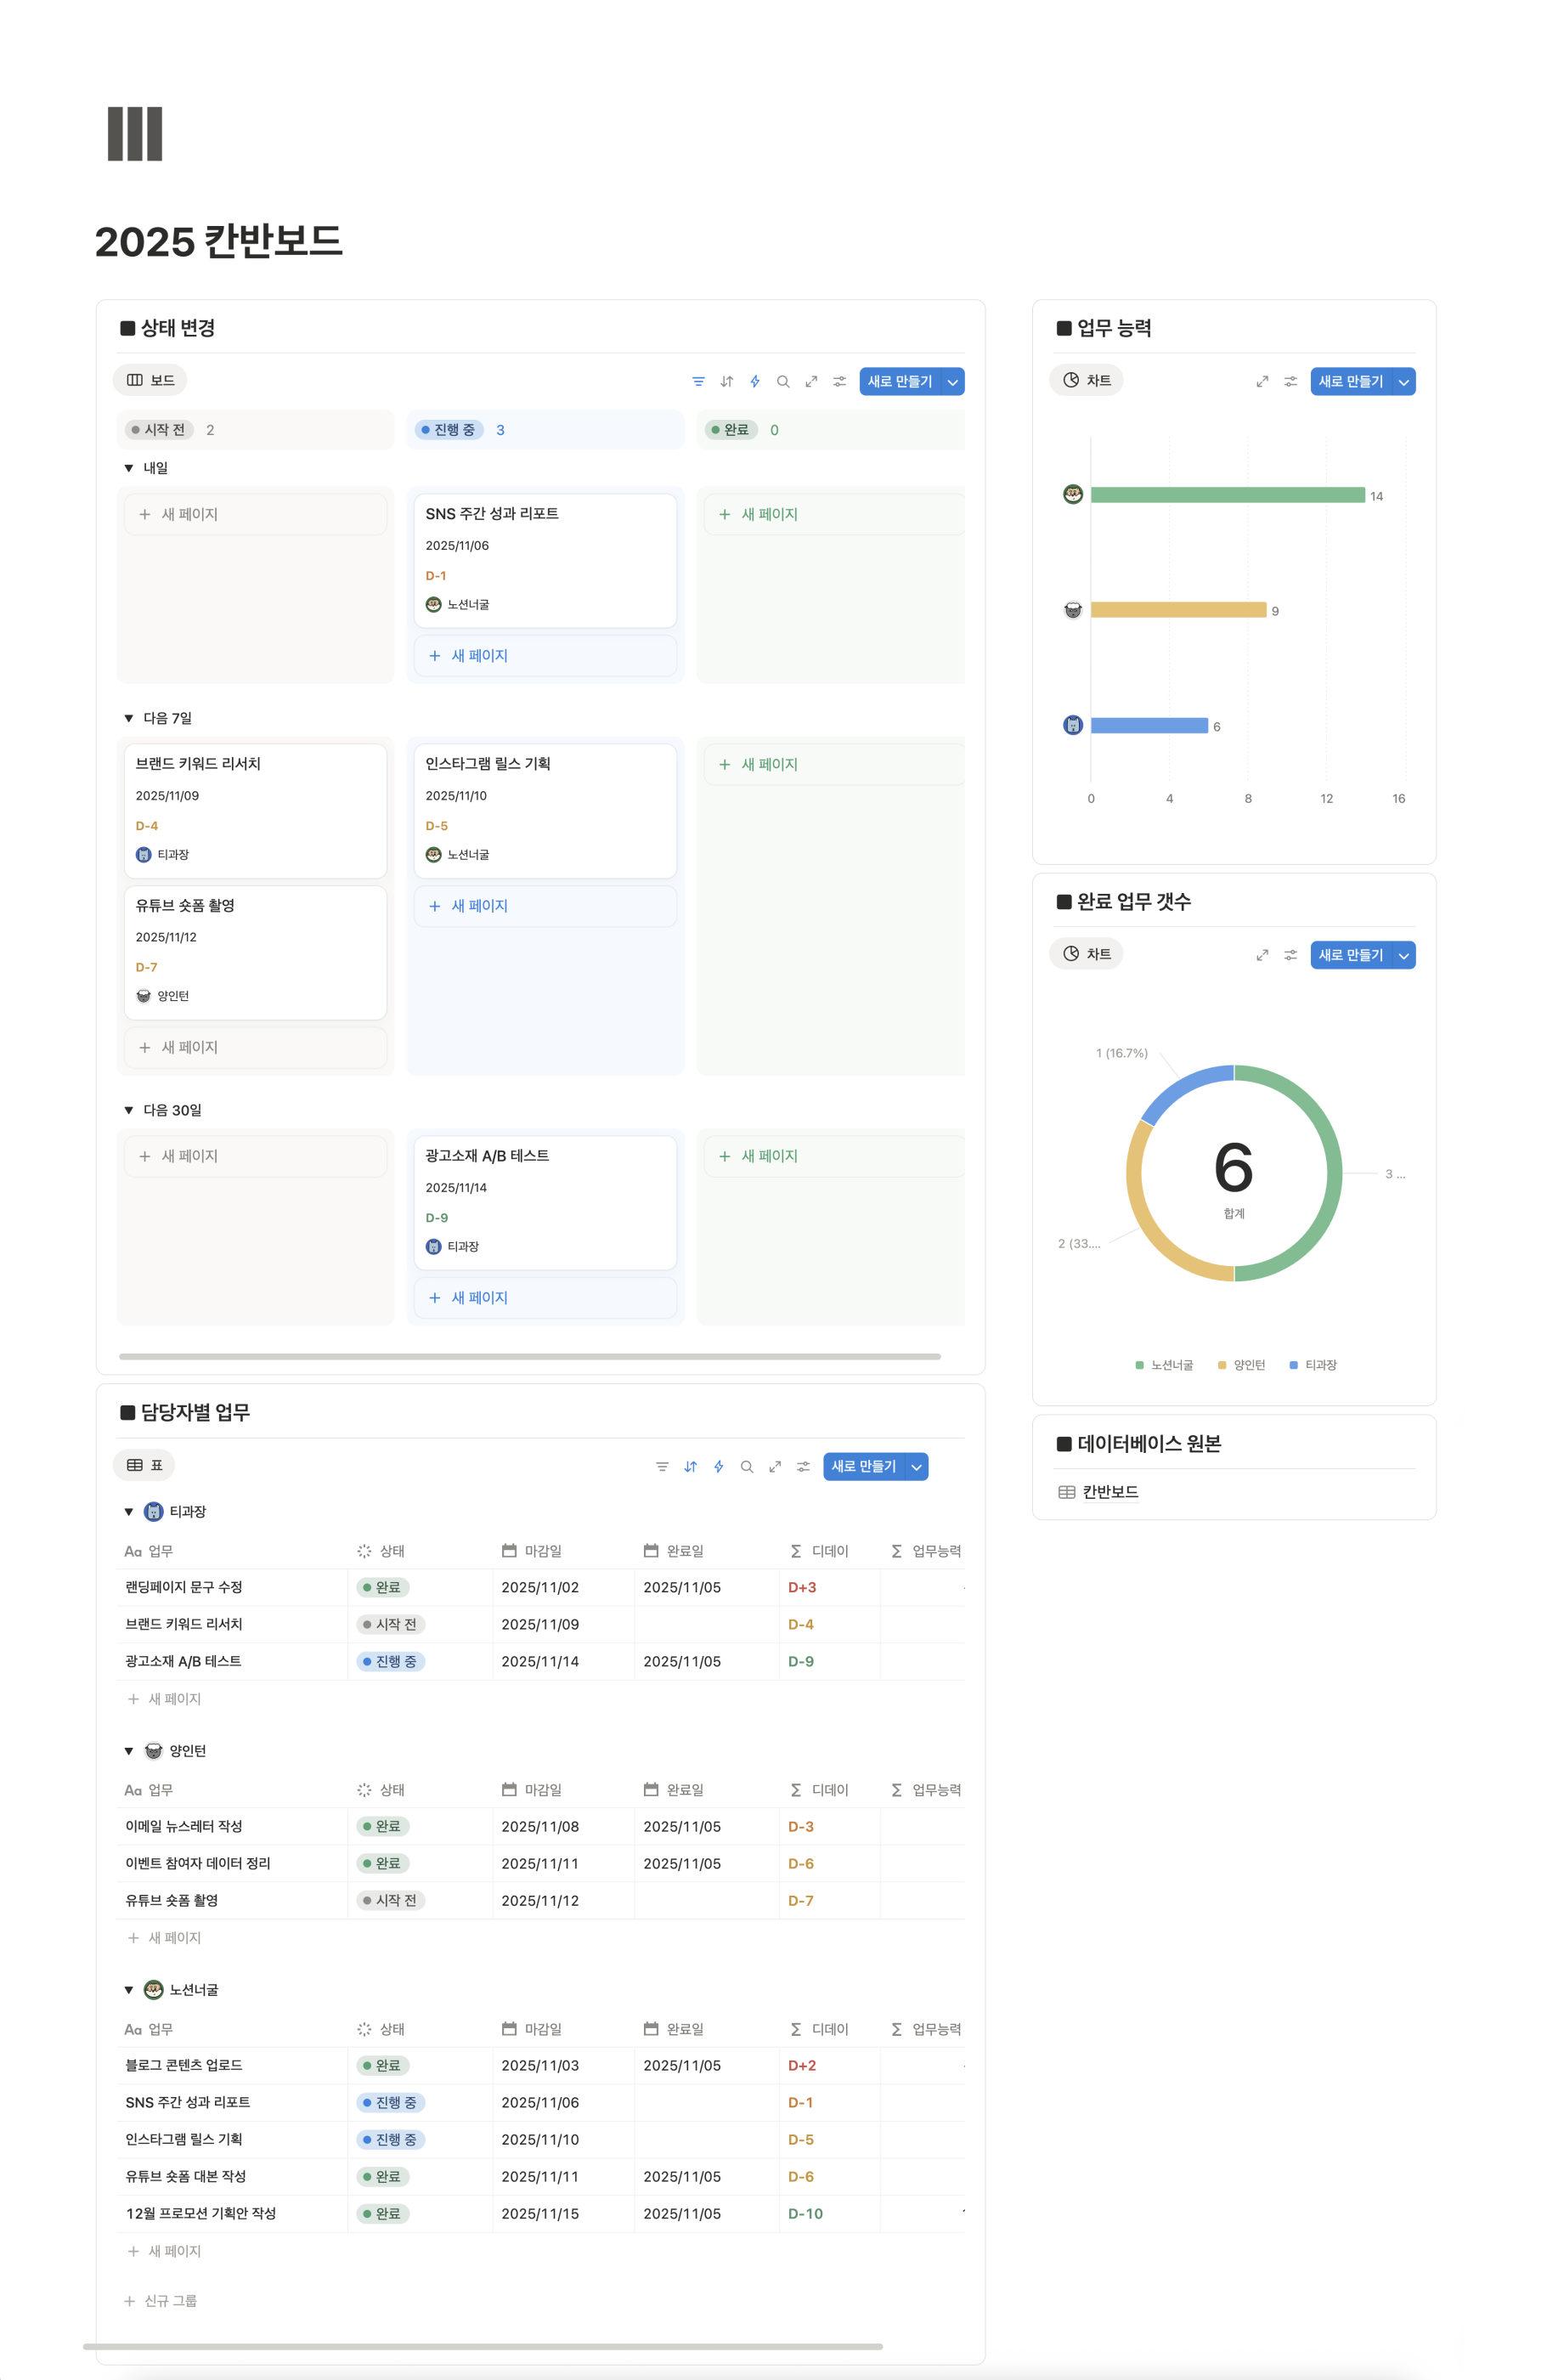Click 양인턴 avatar on 유튜브 숏폼 촬영 card

pos(143,995)
